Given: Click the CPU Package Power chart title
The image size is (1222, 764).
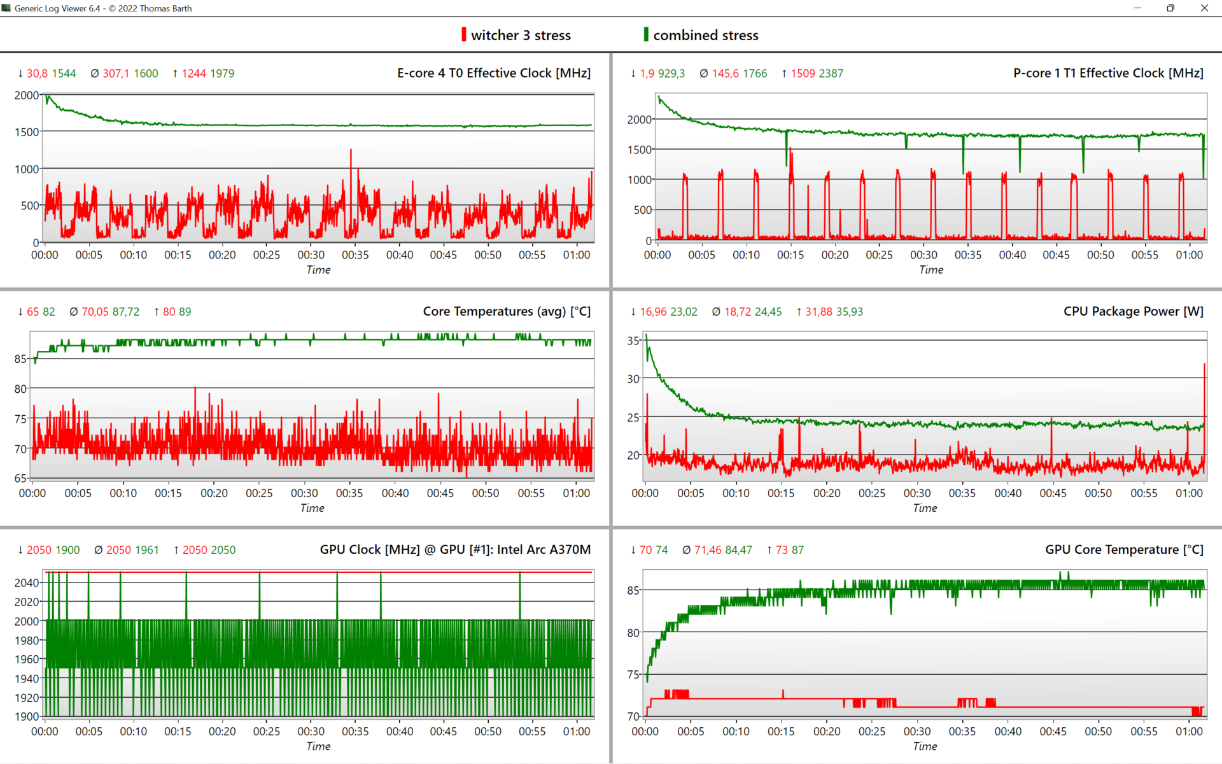Looking at the screenshot, I should [1133, 311].
